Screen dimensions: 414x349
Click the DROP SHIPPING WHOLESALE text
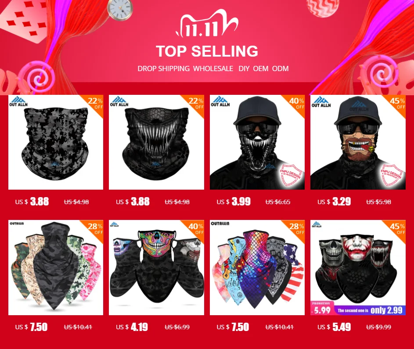[x=185, y=68]
